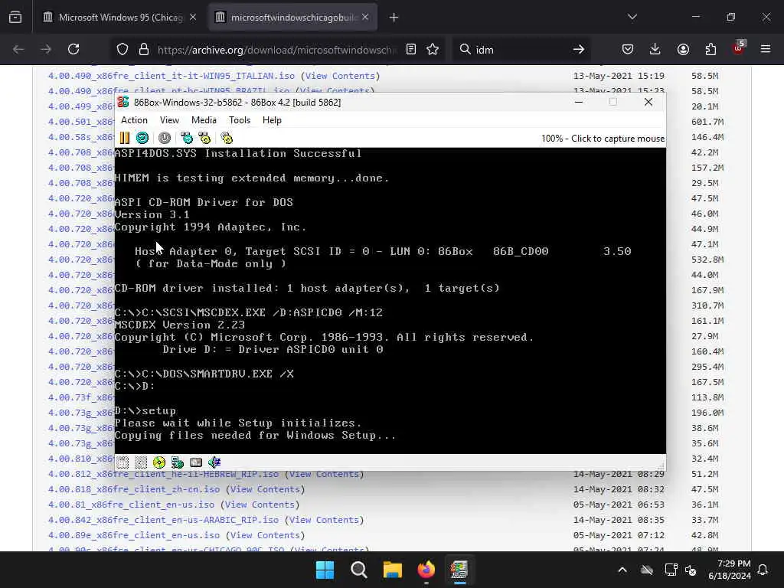Toggle reader view in the address bar

tap(411, 49)
